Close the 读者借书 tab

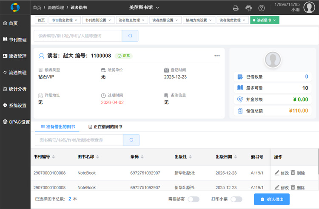point(274,20)
